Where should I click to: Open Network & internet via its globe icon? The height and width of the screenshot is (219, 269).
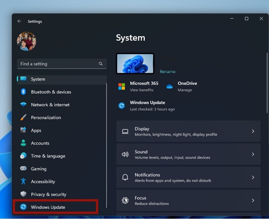(24, 105)
